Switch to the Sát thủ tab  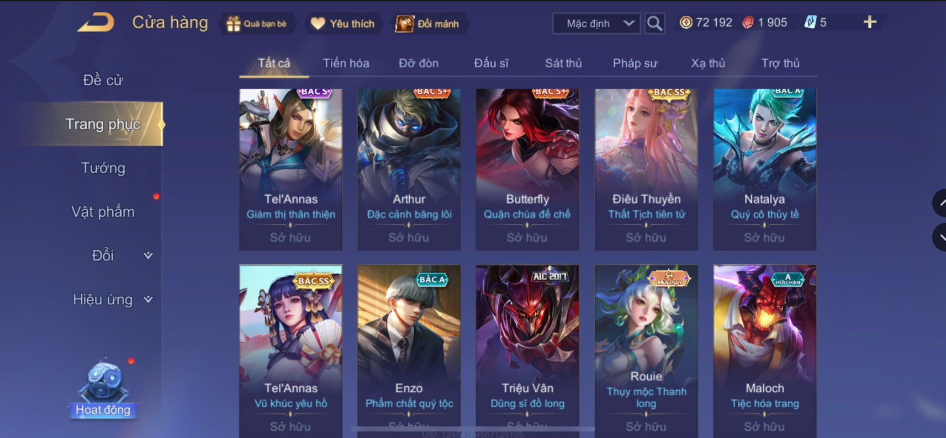coord(563,63)
